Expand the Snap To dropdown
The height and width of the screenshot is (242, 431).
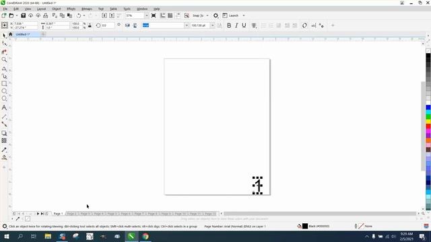pyautogui.click(x=207, y=15)
